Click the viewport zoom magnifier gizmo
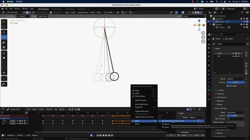The width and height of the screenshot is (250, 140). pyautogui.click(x=203, y=33)
